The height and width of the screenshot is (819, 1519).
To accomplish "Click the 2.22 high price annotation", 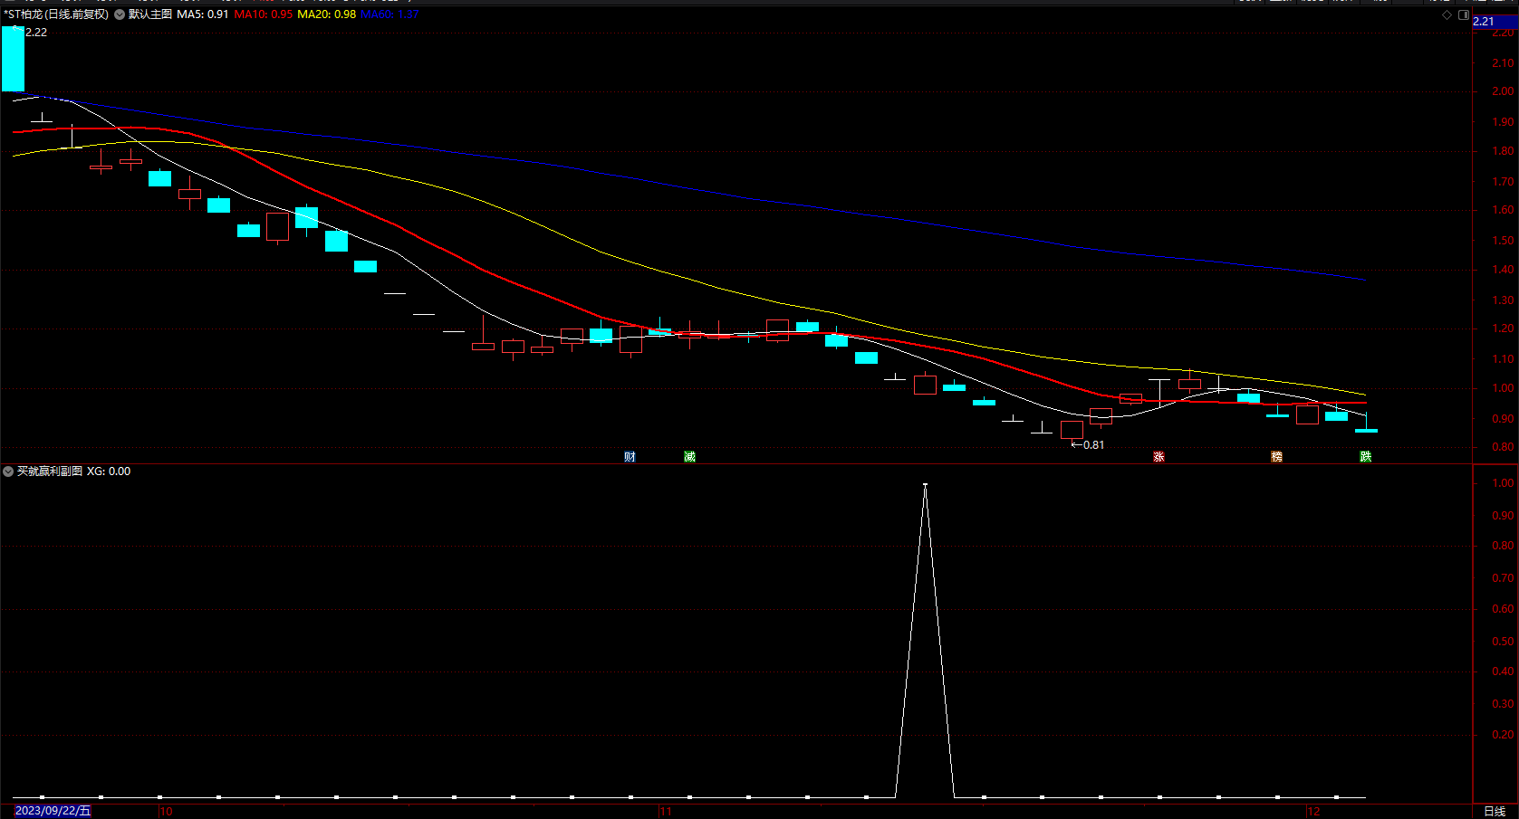I will click(x=36, y=33).
